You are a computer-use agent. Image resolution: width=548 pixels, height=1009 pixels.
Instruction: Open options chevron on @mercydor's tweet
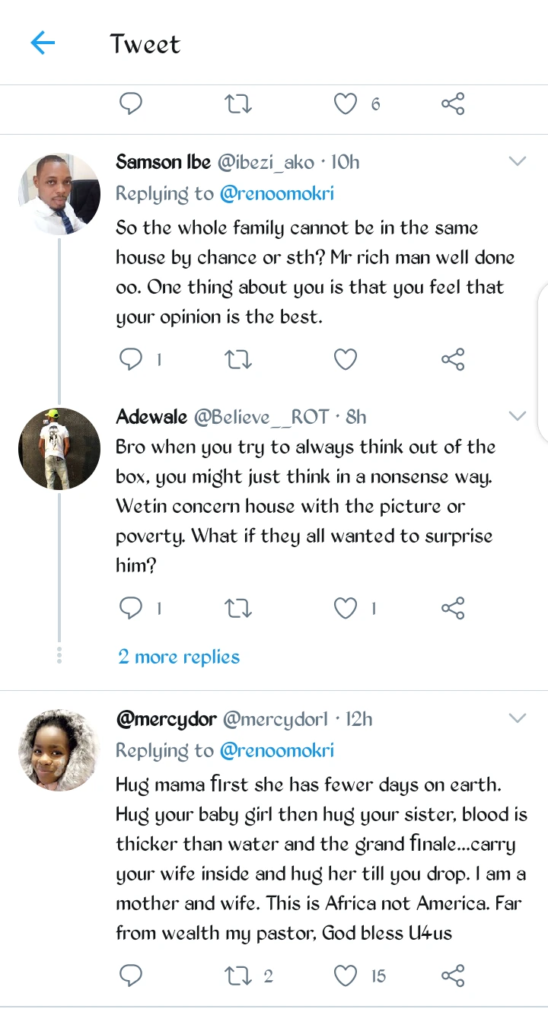pyautogui.click(x=518, y=718)
